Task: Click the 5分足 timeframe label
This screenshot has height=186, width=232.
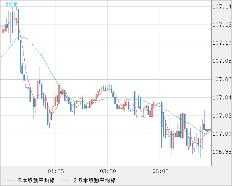Action: click(x=12, y=4)
